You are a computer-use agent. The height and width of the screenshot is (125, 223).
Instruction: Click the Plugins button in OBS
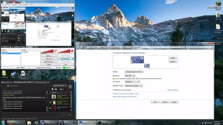(49, 65)
